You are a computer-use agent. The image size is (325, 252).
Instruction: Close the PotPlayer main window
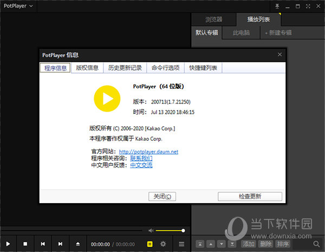click(x=318, y=6)
